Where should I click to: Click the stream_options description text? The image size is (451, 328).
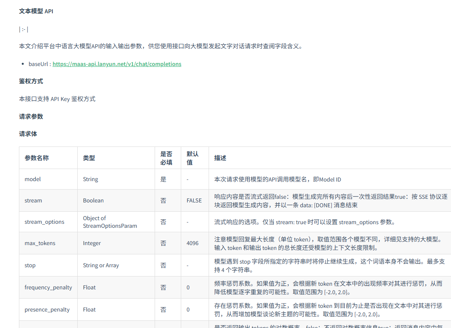305,222
